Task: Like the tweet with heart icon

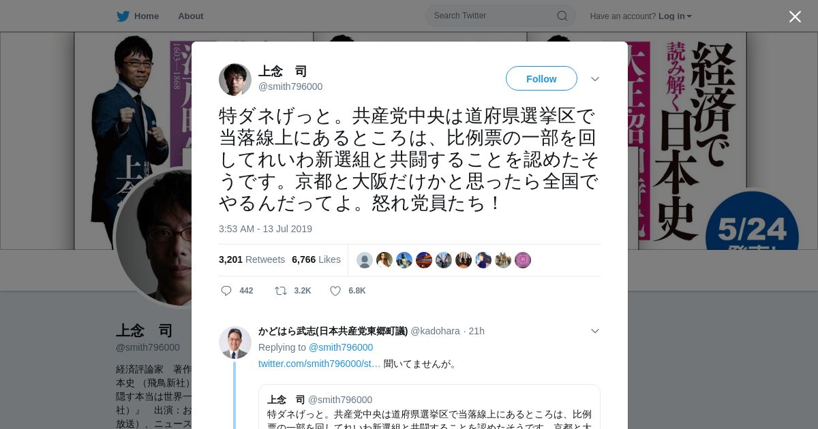Action: 335,291
